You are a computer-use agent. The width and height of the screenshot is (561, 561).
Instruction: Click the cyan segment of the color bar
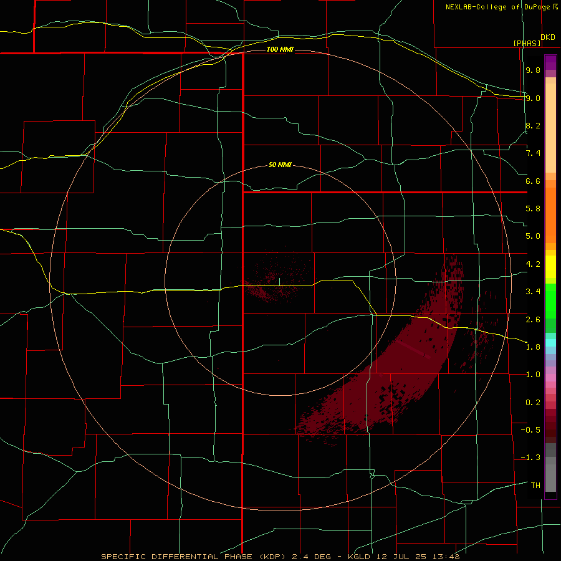coord(550,343)
